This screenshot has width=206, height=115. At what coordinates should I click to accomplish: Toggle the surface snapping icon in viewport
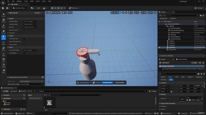click(126, 13)
